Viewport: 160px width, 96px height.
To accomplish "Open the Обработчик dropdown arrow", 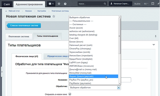I will (x=119, y=88).
